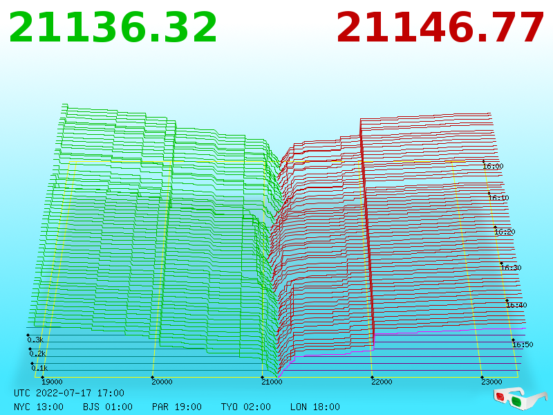Click the 16:20 time axis marker

[505, 232]
